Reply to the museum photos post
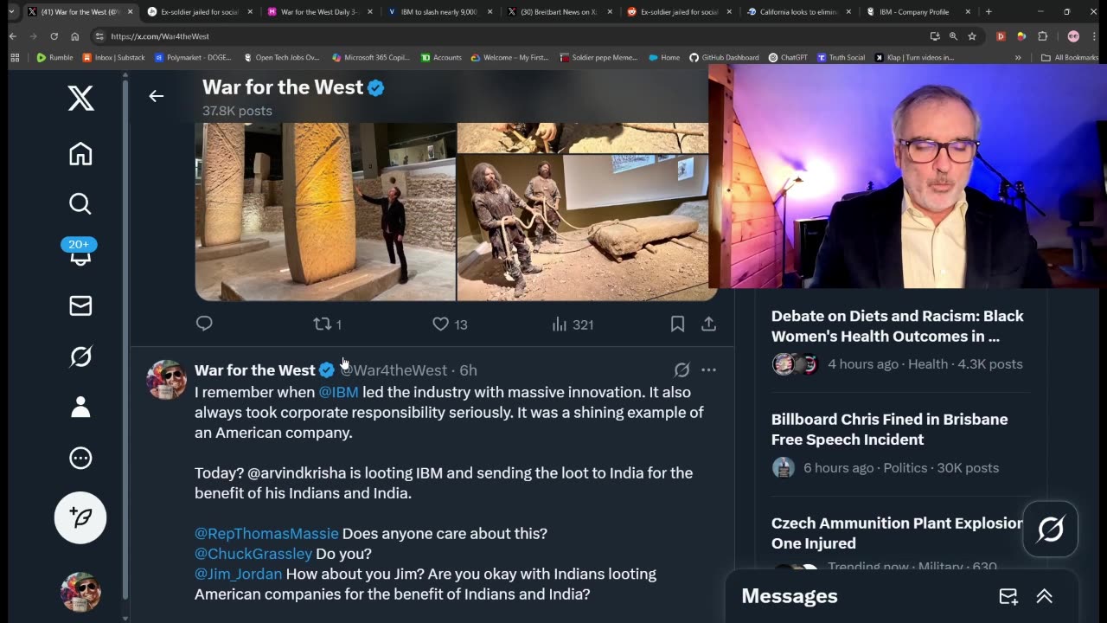 (204, 324)
